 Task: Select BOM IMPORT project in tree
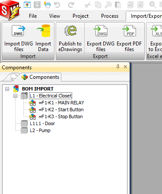coord(38,89)
